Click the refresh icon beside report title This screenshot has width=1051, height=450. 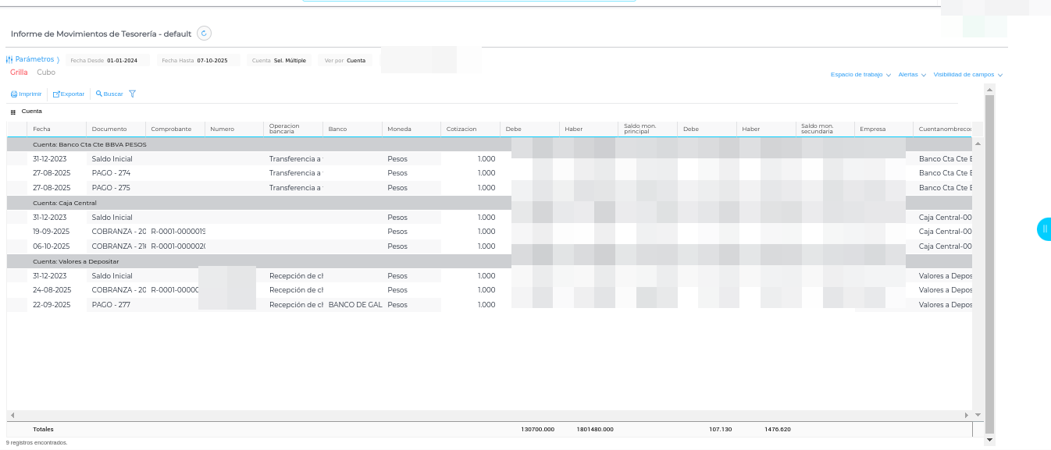point(204,34)
